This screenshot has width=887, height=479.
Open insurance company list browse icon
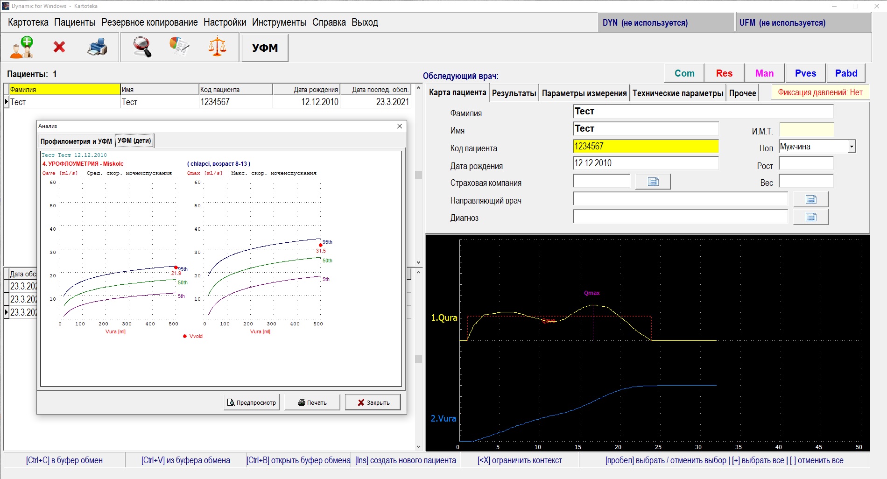tap(653, 182)
